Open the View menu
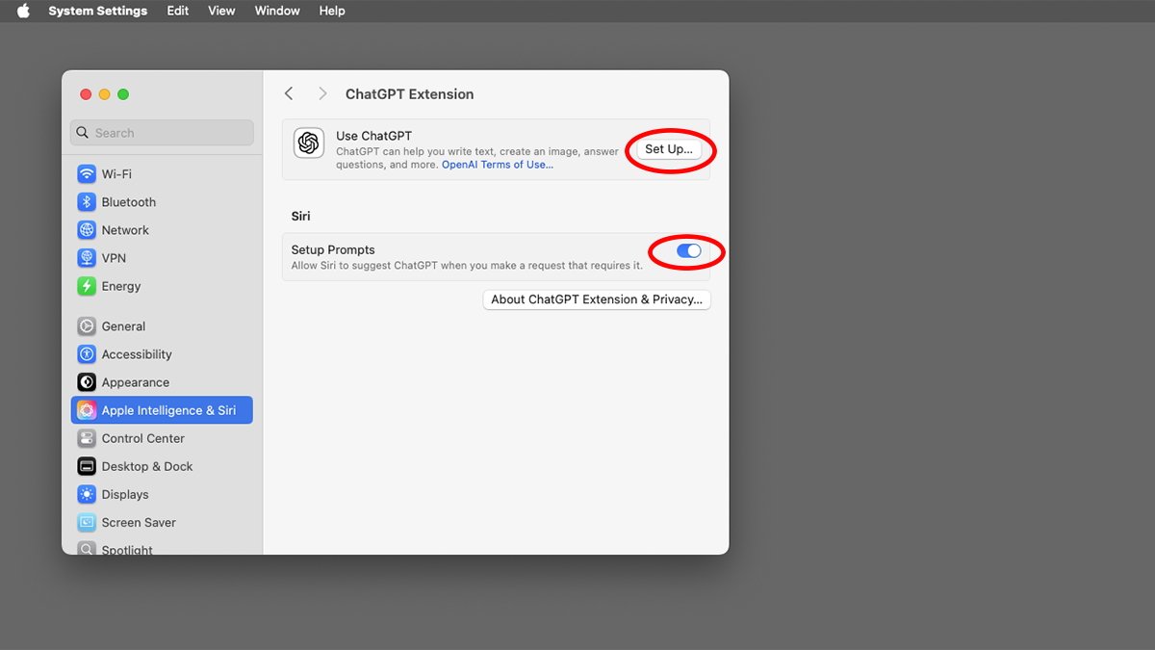 [221, 11]
